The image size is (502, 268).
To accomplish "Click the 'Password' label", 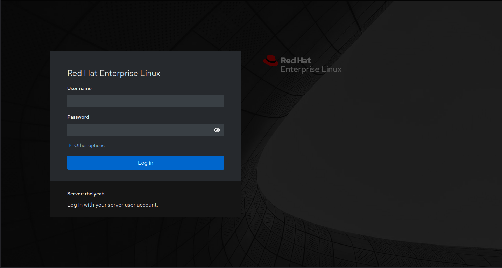I will pos(78,117).
